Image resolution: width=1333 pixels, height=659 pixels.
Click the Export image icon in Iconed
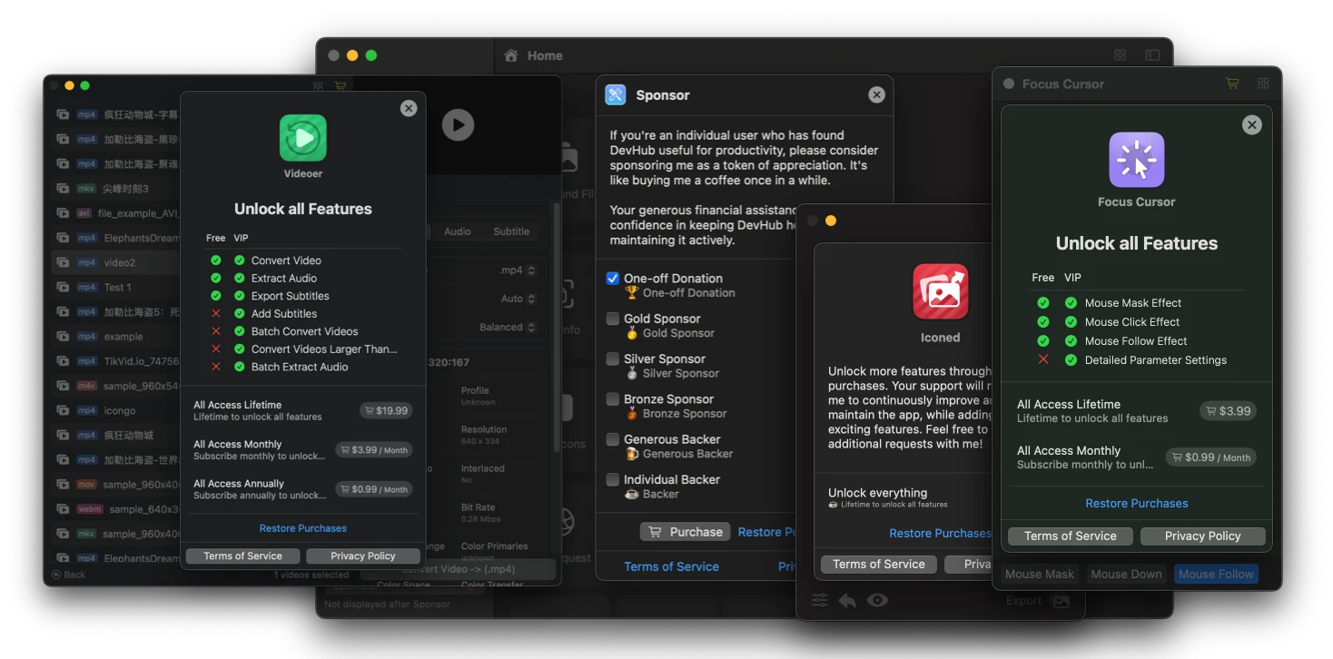(1060, 601)
